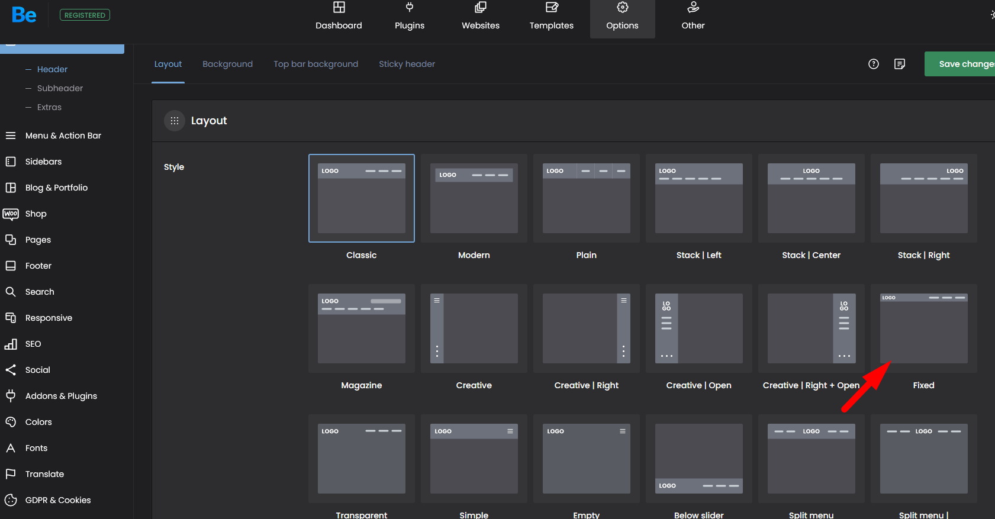Image resolution: width=995 pixels, height=519 pixels.
Task: Click the help question mark icon
Action: click(x=874, y=64)
